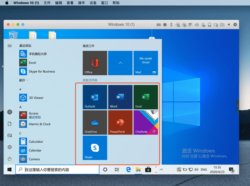250x186 pixels.
Task: Open the user account icon
Action: tap(10, 112)
